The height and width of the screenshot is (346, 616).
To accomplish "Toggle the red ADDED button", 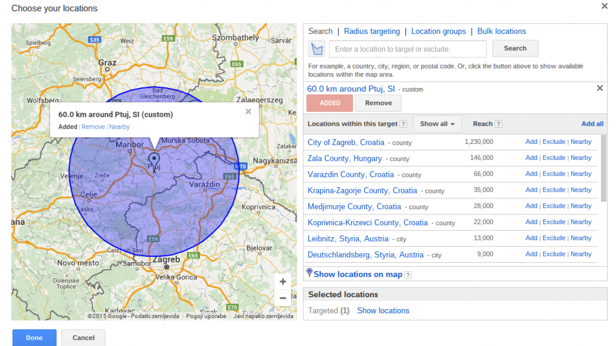I will point(330,103).
